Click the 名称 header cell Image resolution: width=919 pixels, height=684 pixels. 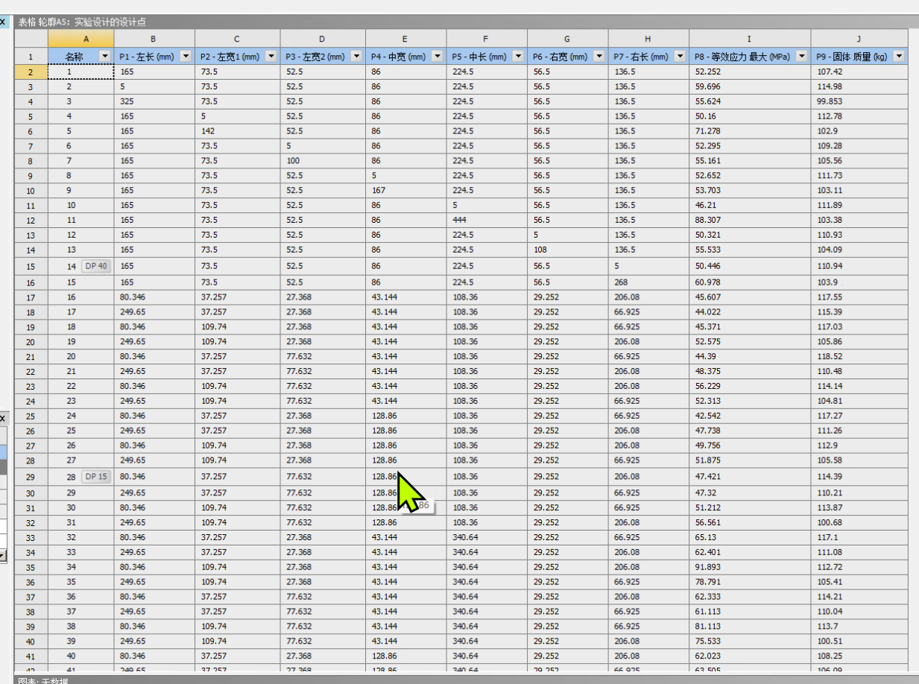coord(81,57)
